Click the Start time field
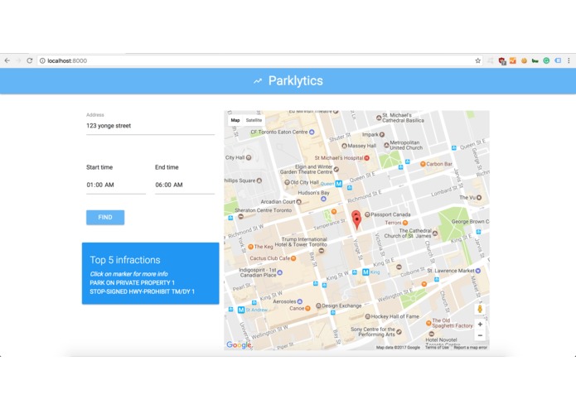The image size is (576, 409). point(116,185)
